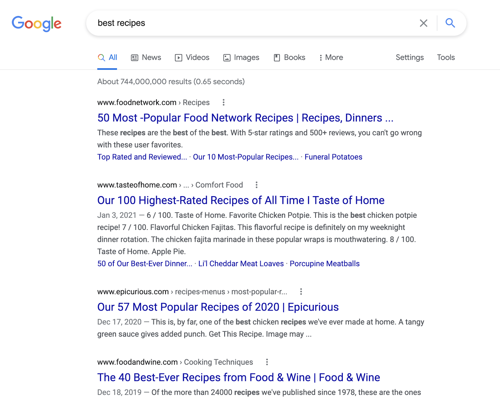Click the 'Jan 3, 2021' date in Taste of Home snippet
500x401 pixels.
point(117,215)
